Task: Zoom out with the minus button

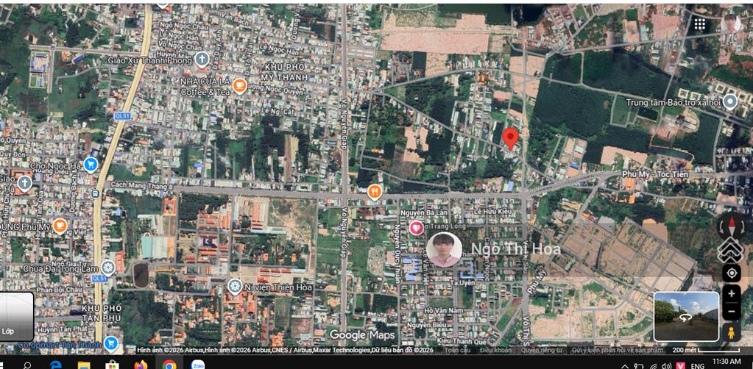Action: 731,312
